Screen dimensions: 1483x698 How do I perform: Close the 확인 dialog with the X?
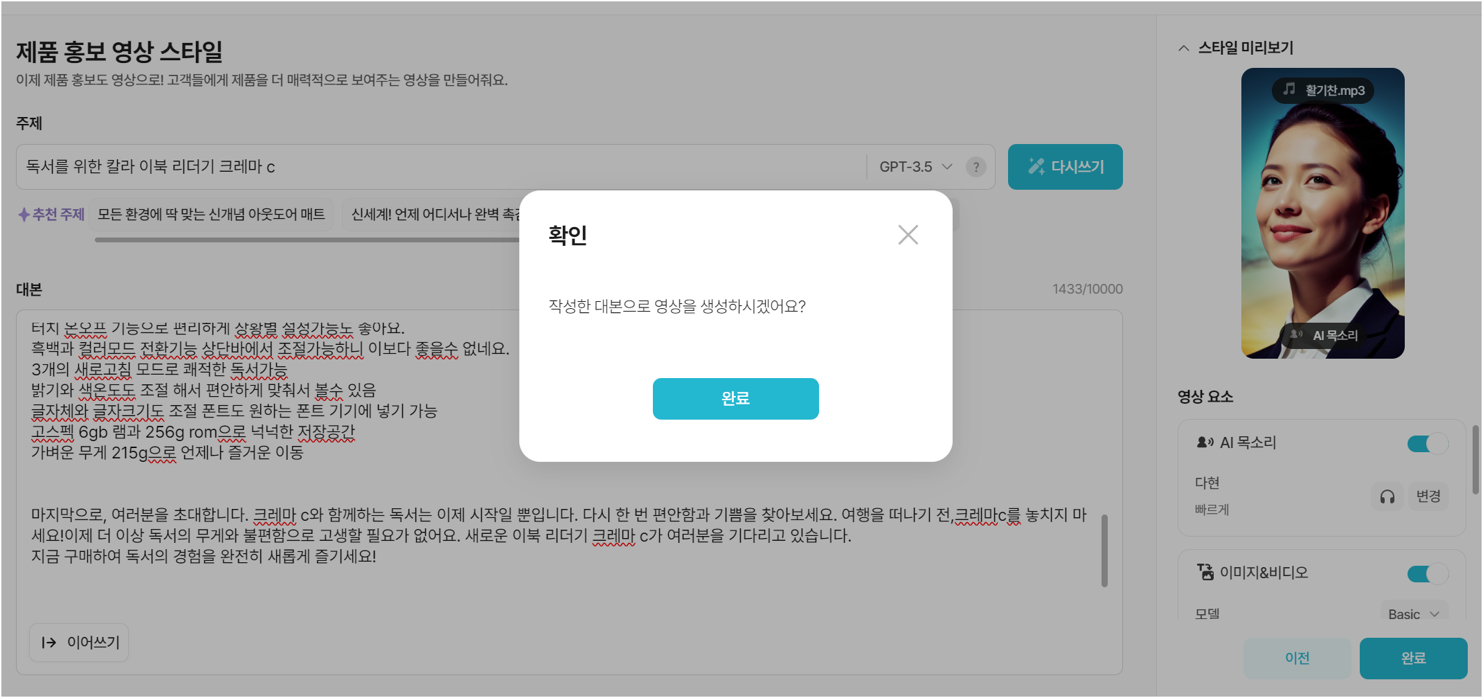pos(908,235)
